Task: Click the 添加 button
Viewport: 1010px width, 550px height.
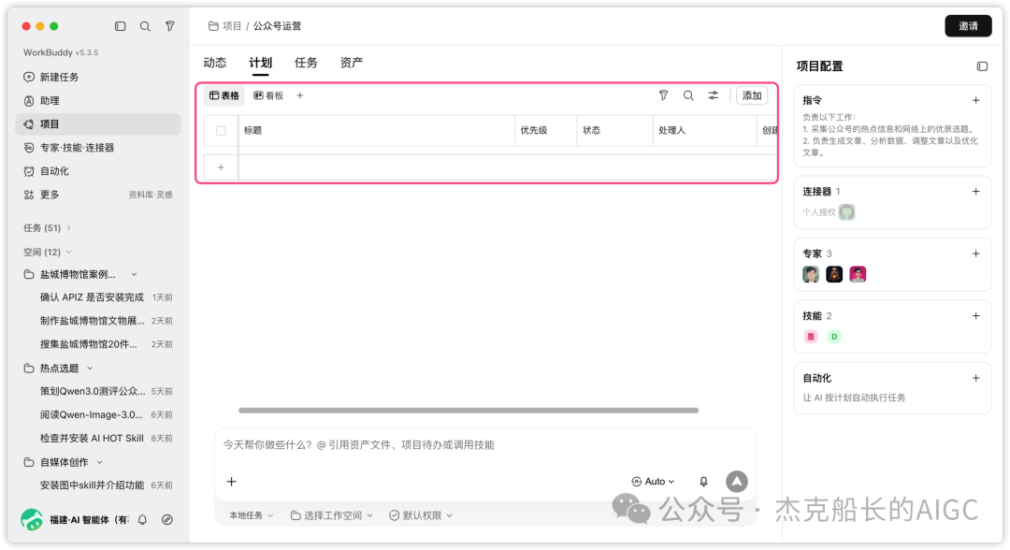Action: (752, 95)
